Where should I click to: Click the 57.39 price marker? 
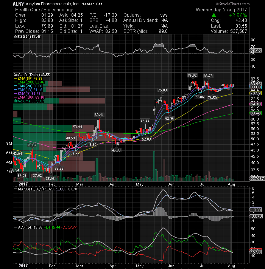tap(145, 121)
